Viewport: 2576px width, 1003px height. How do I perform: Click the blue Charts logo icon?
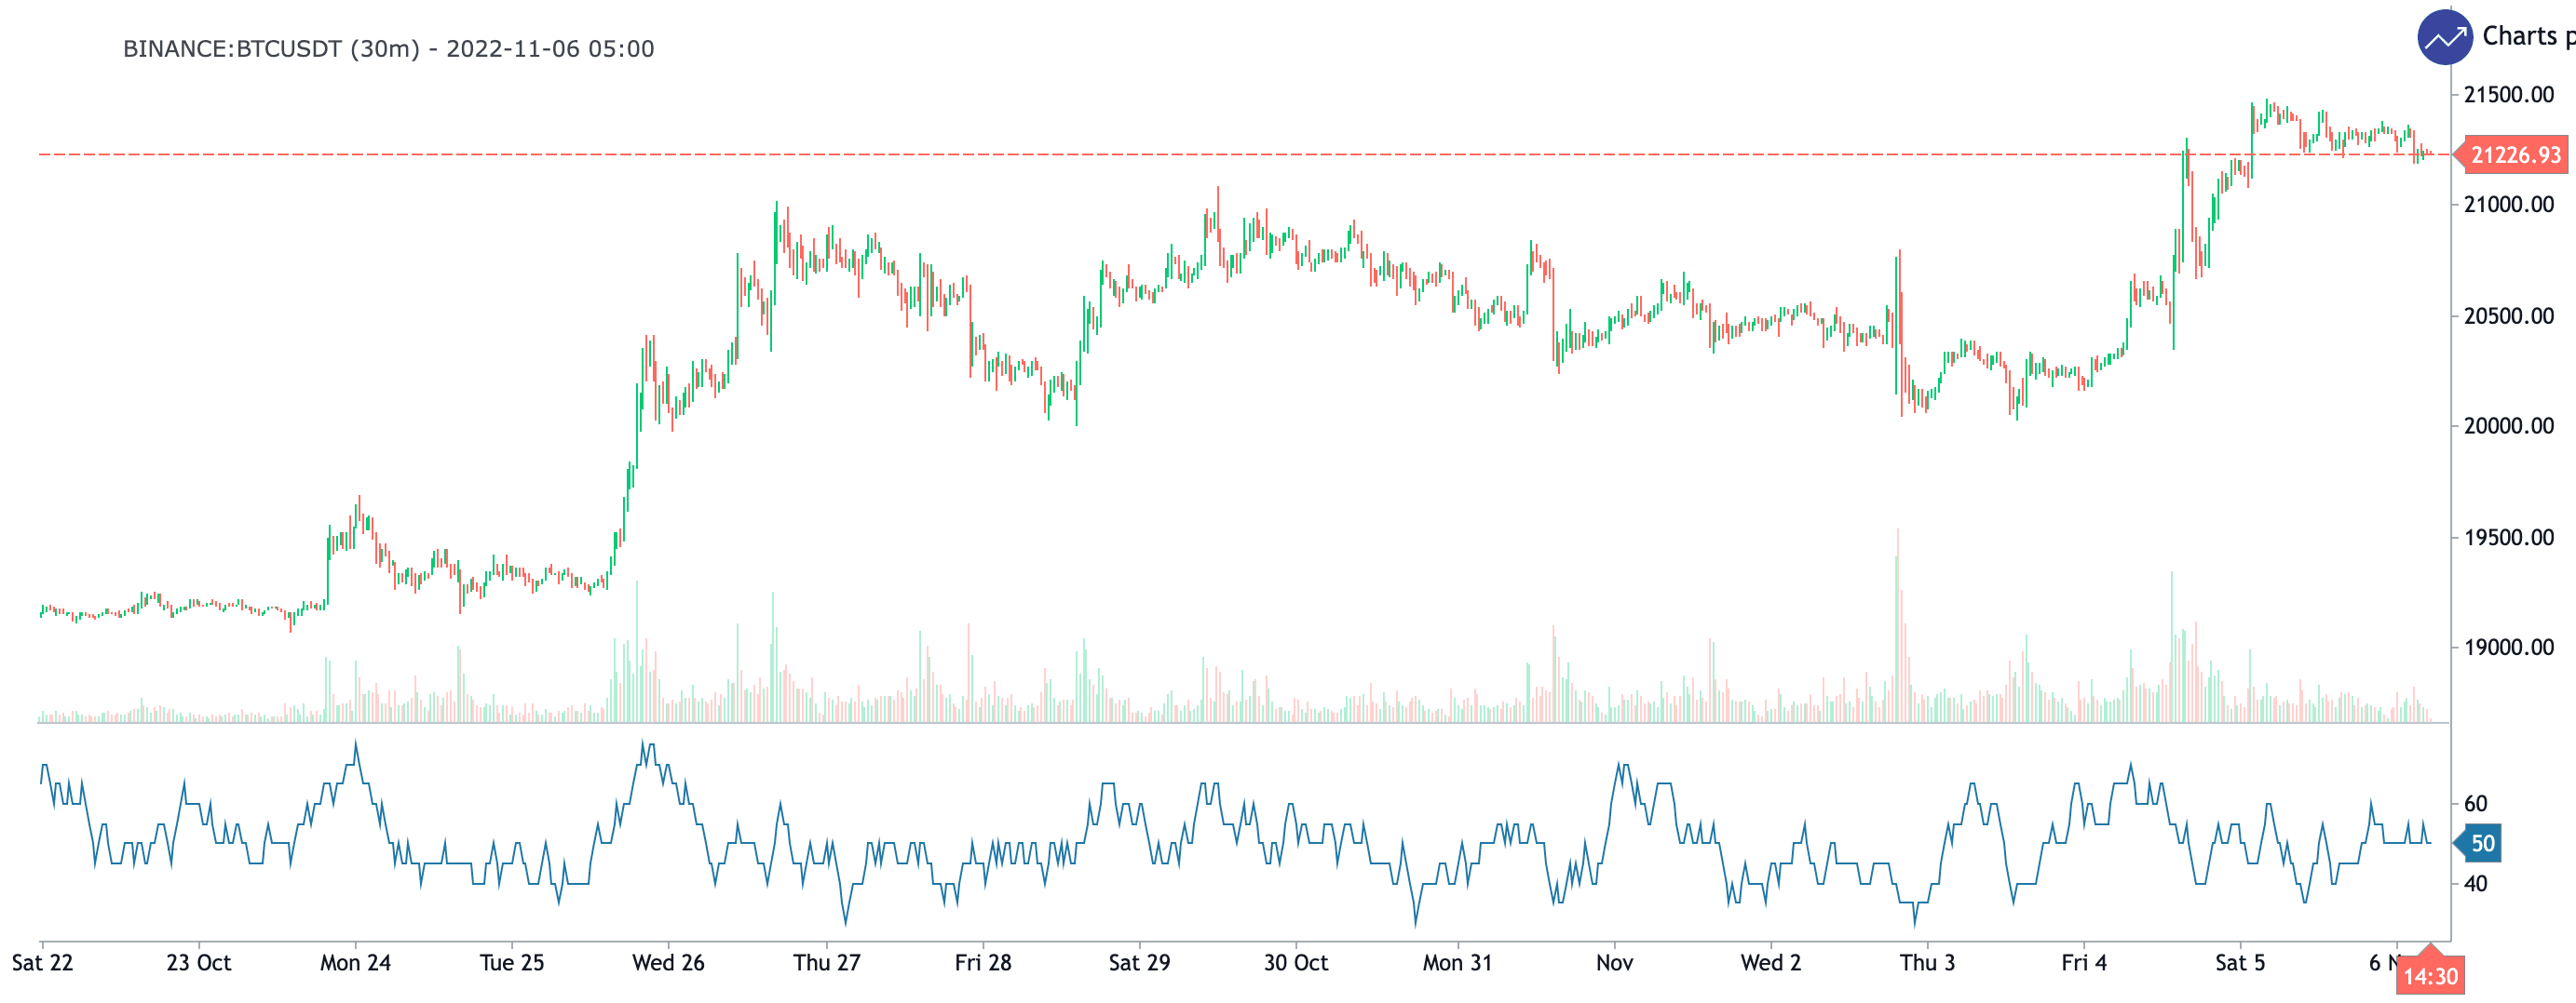coord(2444,38)
